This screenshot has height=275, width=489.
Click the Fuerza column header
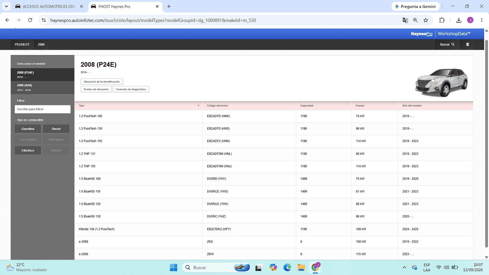(x=374, y=106)
